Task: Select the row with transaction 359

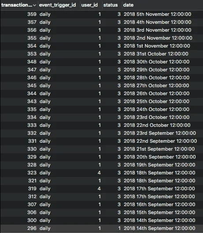Action: 101,14
